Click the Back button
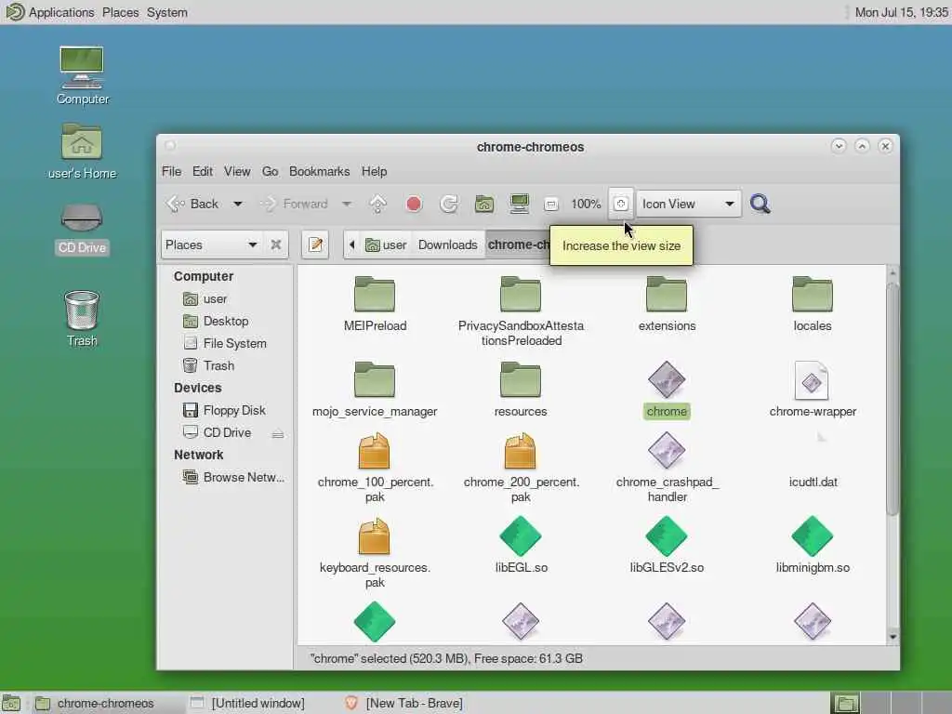The height and width of the screenshot is (714, 952). tap(193, 204)
